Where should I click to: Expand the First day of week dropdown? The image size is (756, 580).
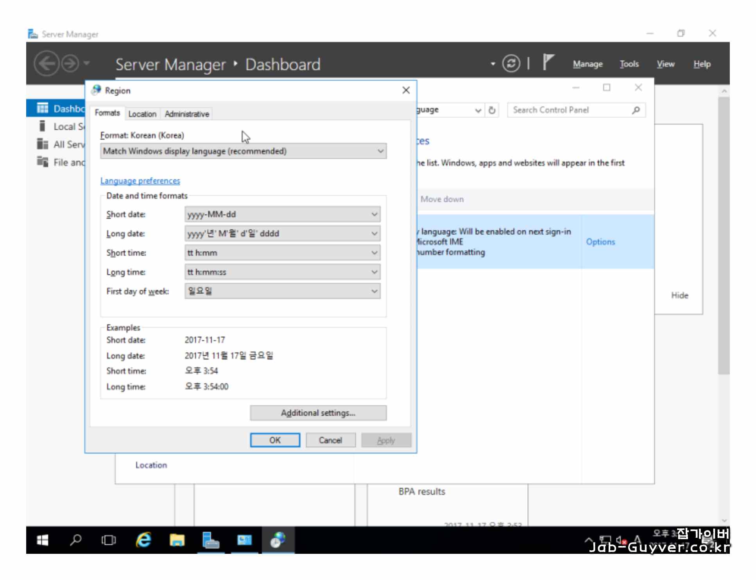(282, 291)
